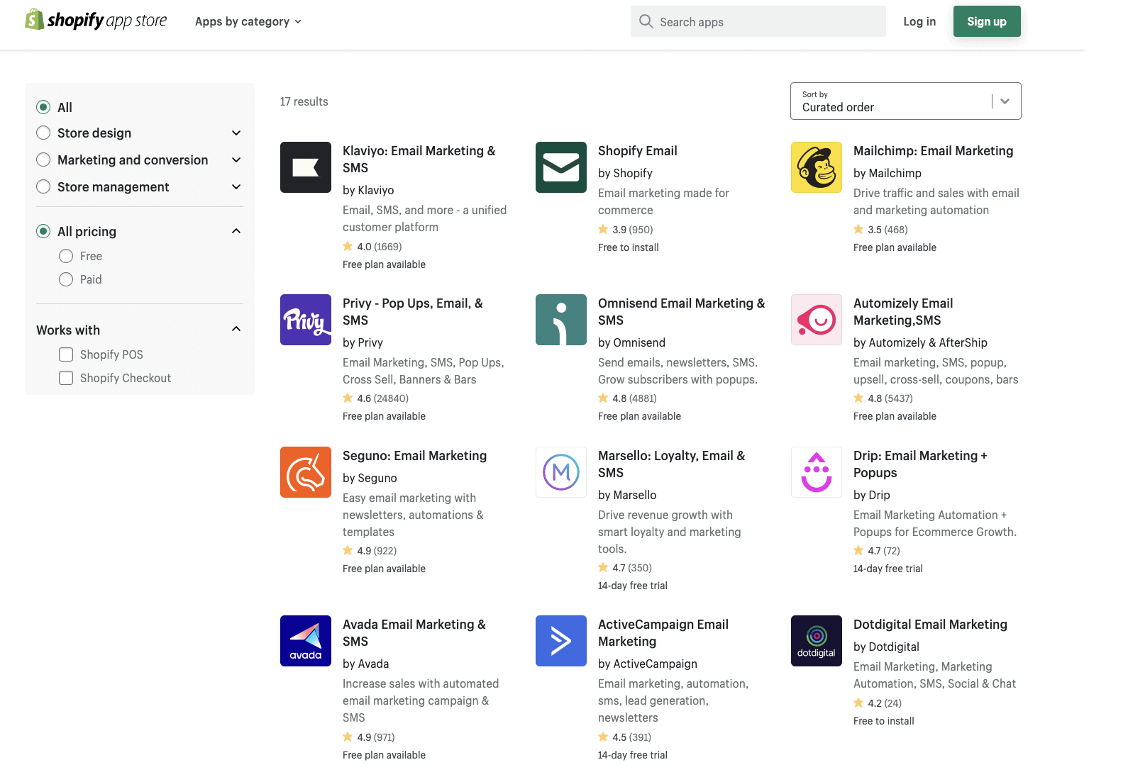Open Privy - Pop Ups, Email, & SMS
Image resolution: width=1128 pixels, height=777 pixels.
413,312
